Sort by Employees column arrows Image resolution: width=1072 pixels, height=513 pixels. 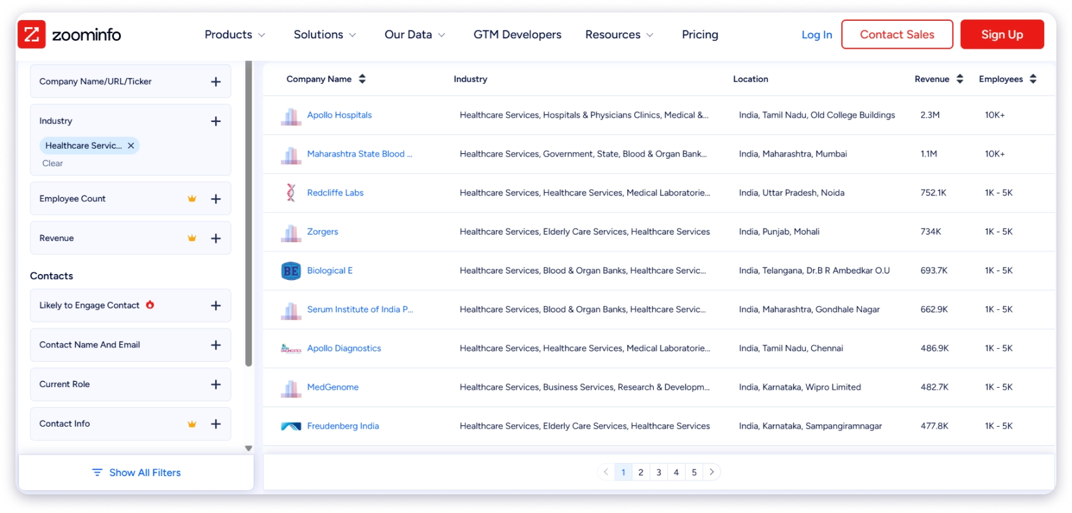[1033, 79]
